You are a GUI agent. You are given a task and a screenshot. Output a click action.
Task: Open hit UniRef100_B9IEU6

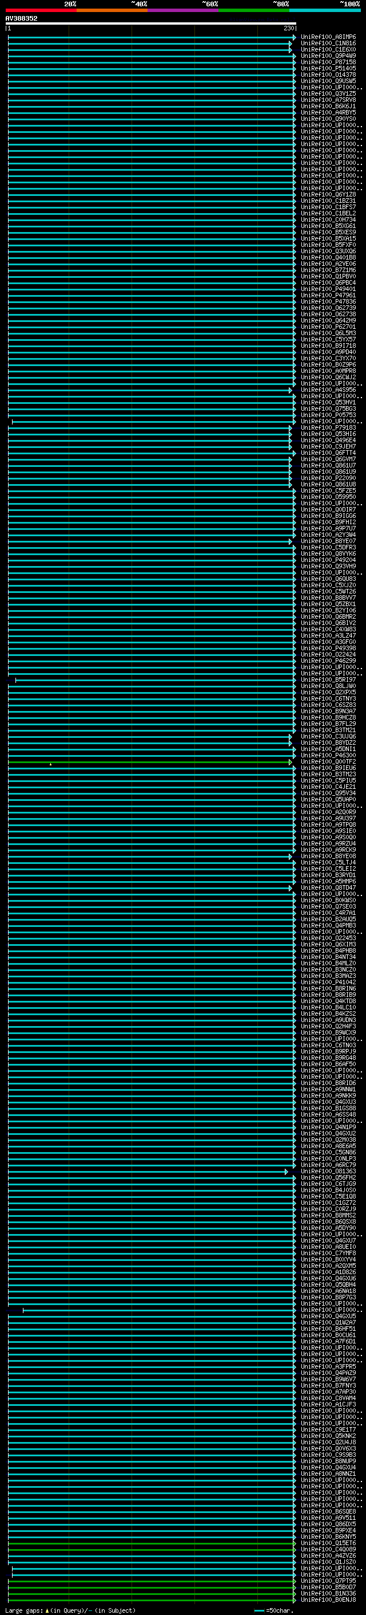328,768
